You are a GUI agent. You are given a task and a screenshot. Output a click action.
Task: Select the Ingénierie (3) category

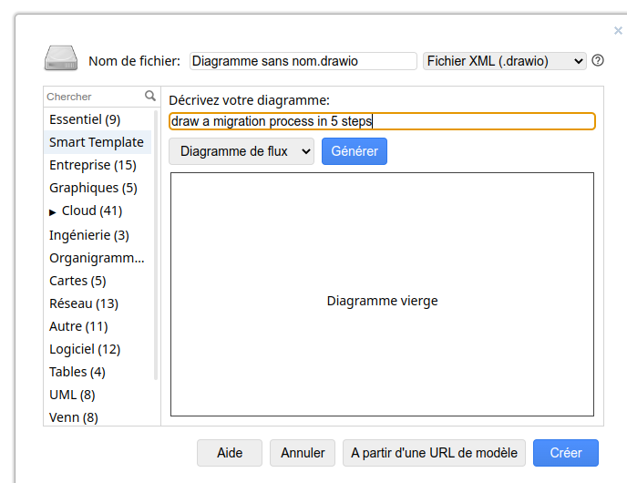pos(98,235)
